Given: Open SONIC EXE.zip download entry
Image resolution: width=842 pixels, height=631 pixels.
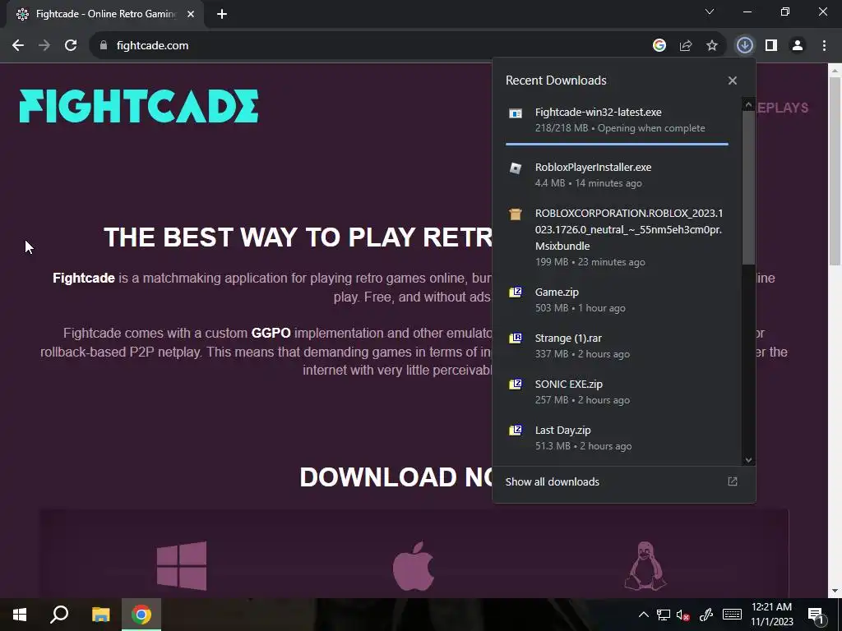Looking at the screenshot, I should point(617,392).
